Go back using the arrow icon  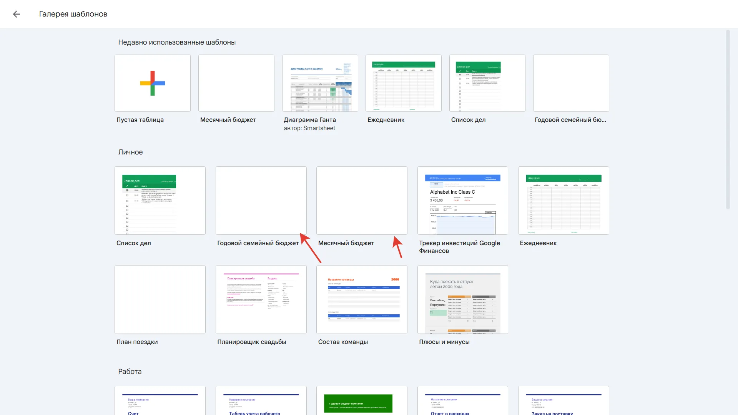[16, 14]
